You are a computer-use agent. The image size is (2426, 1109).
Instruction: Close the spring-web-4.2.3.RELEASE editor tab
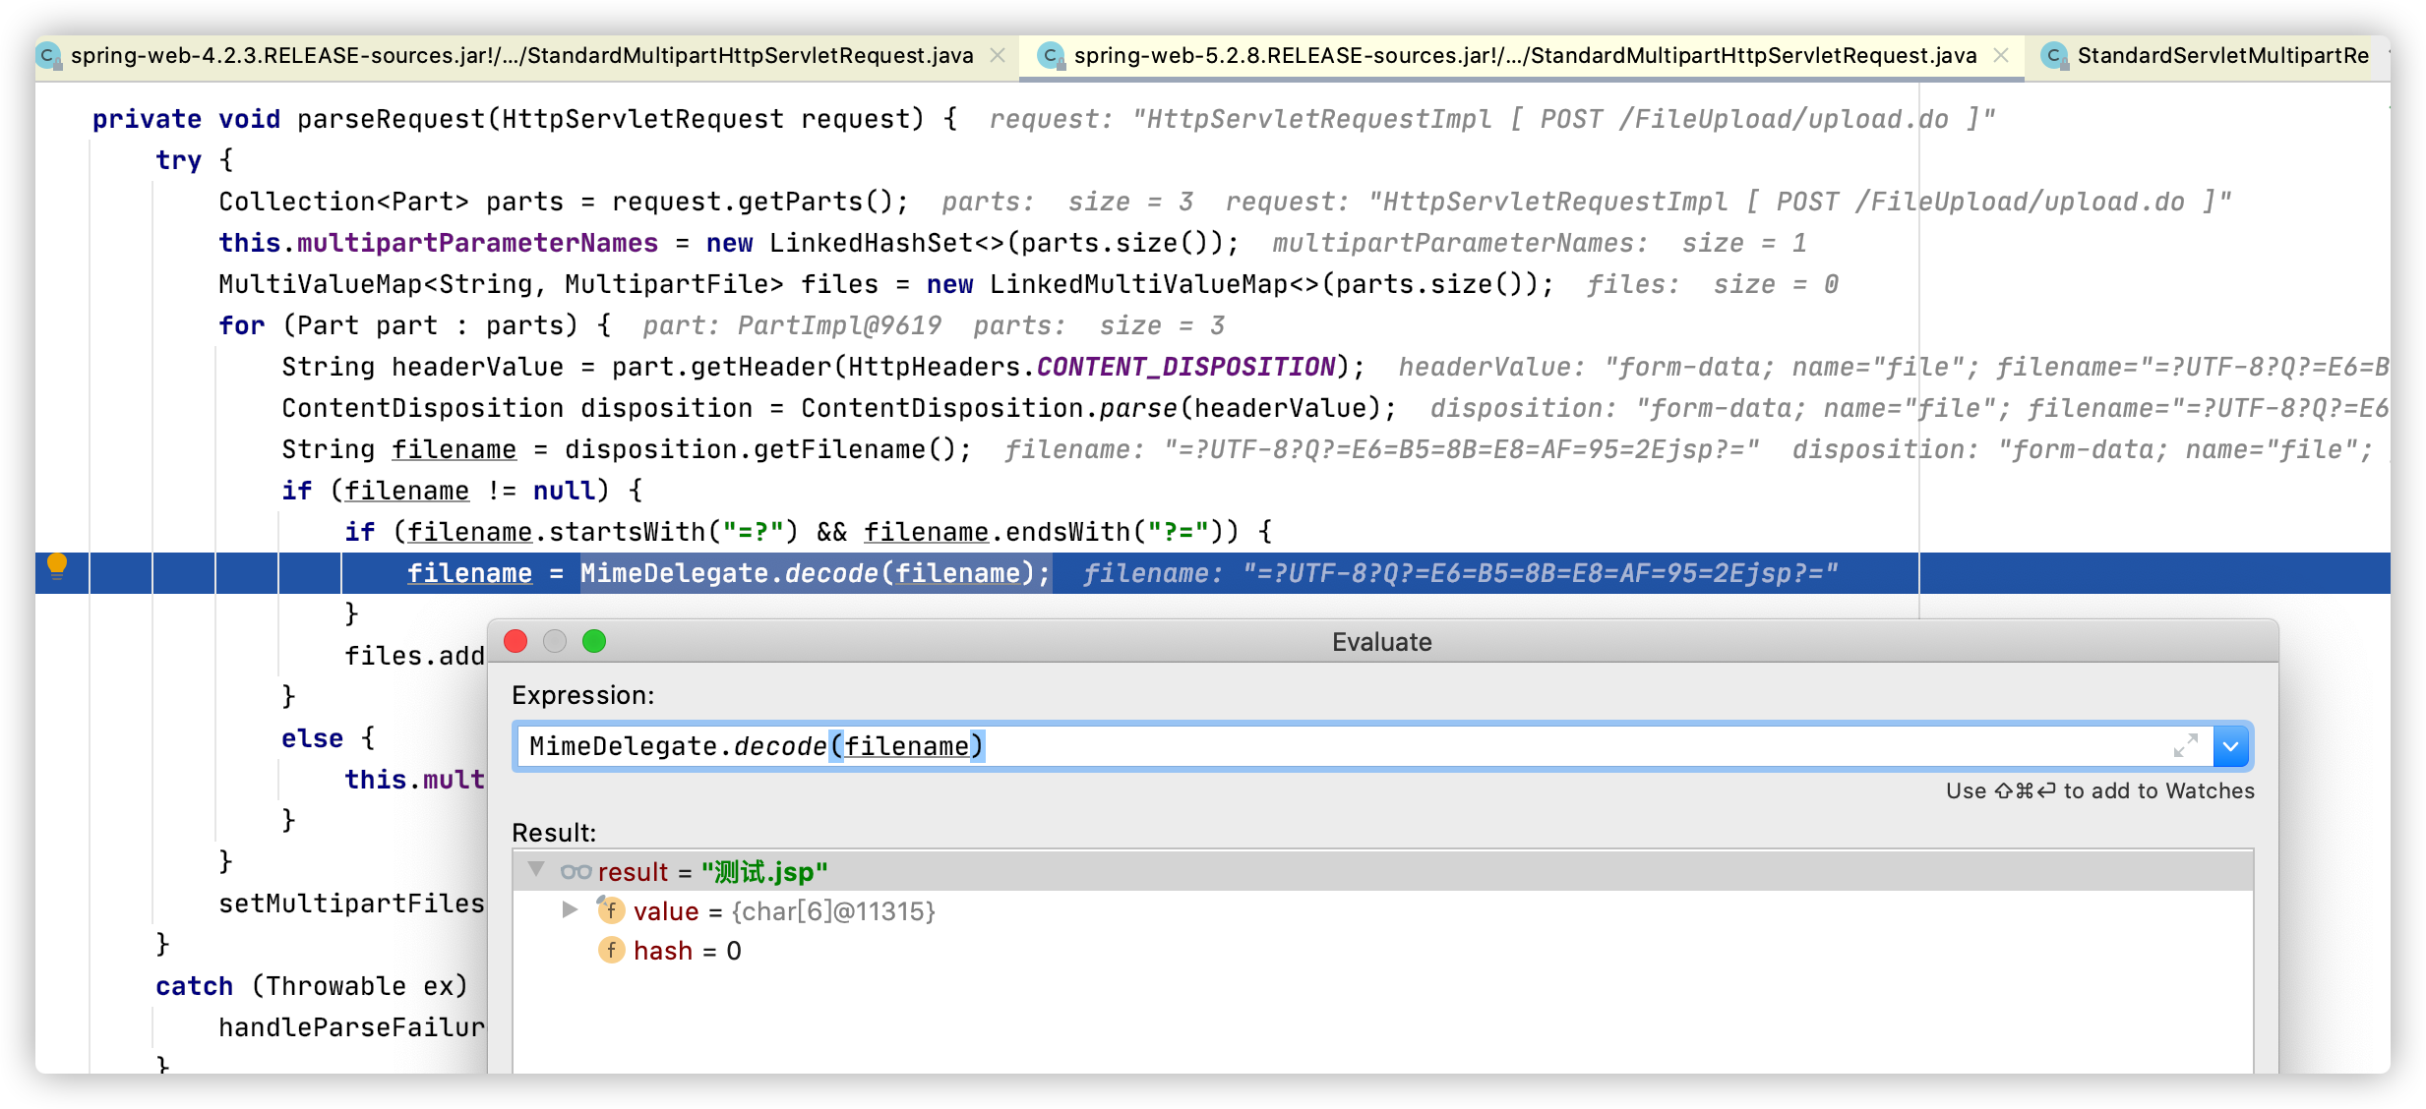(x=998, y=56)
